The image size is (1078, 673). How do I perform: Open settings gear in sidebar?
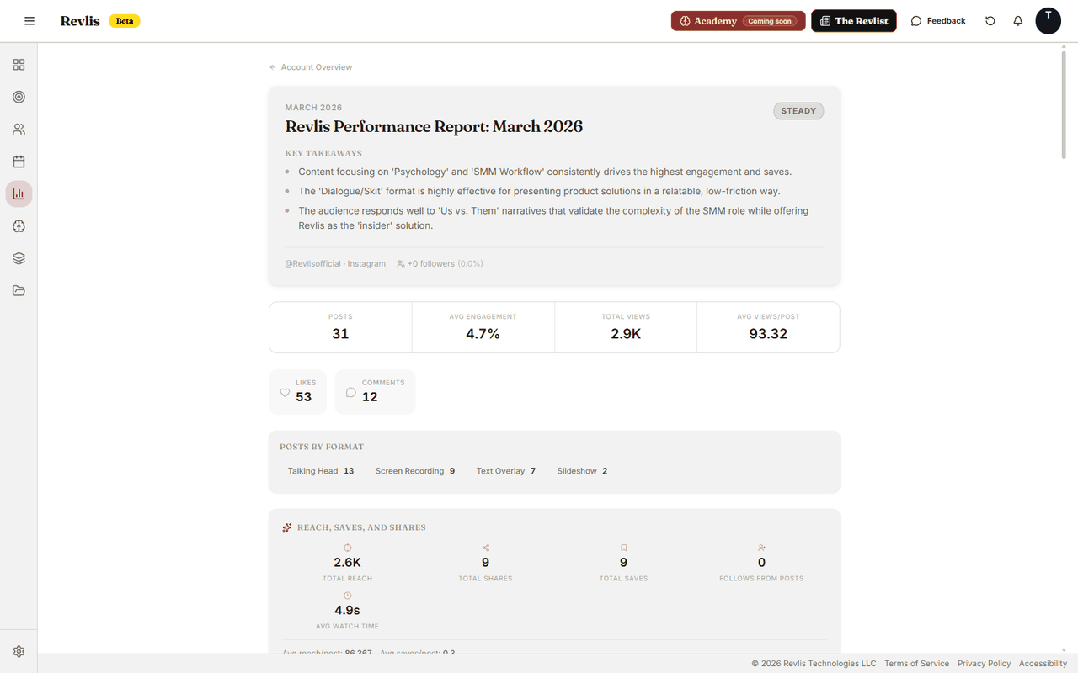pyautogui.click(x=19, y=651)
